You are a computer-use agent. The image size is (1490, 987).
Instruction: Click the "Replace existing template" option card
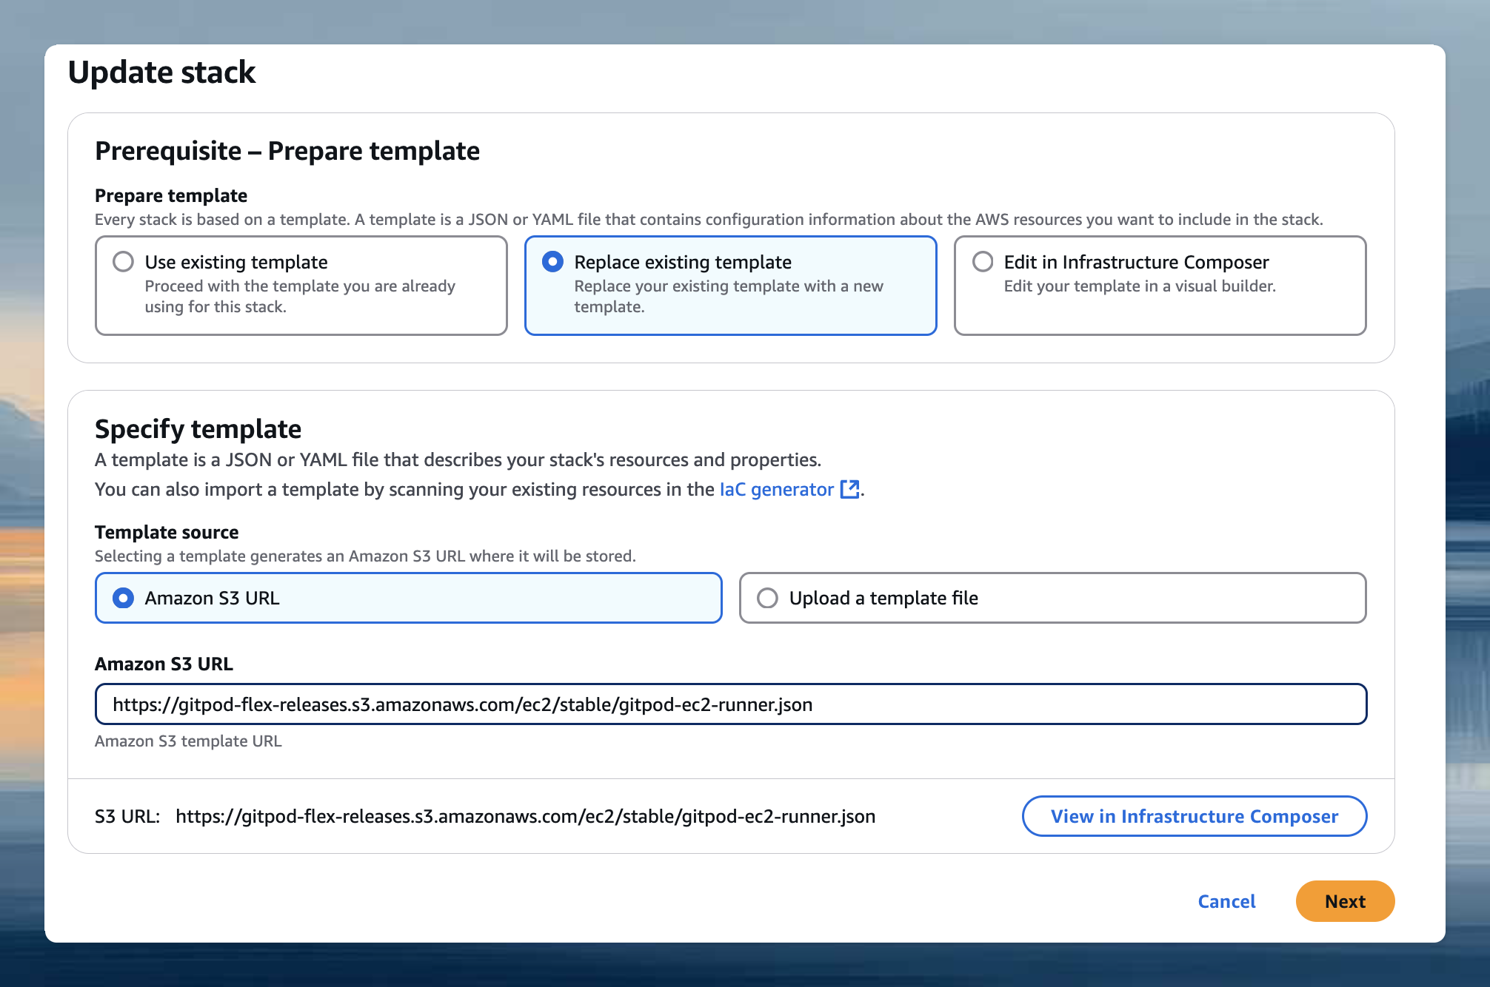730,285
